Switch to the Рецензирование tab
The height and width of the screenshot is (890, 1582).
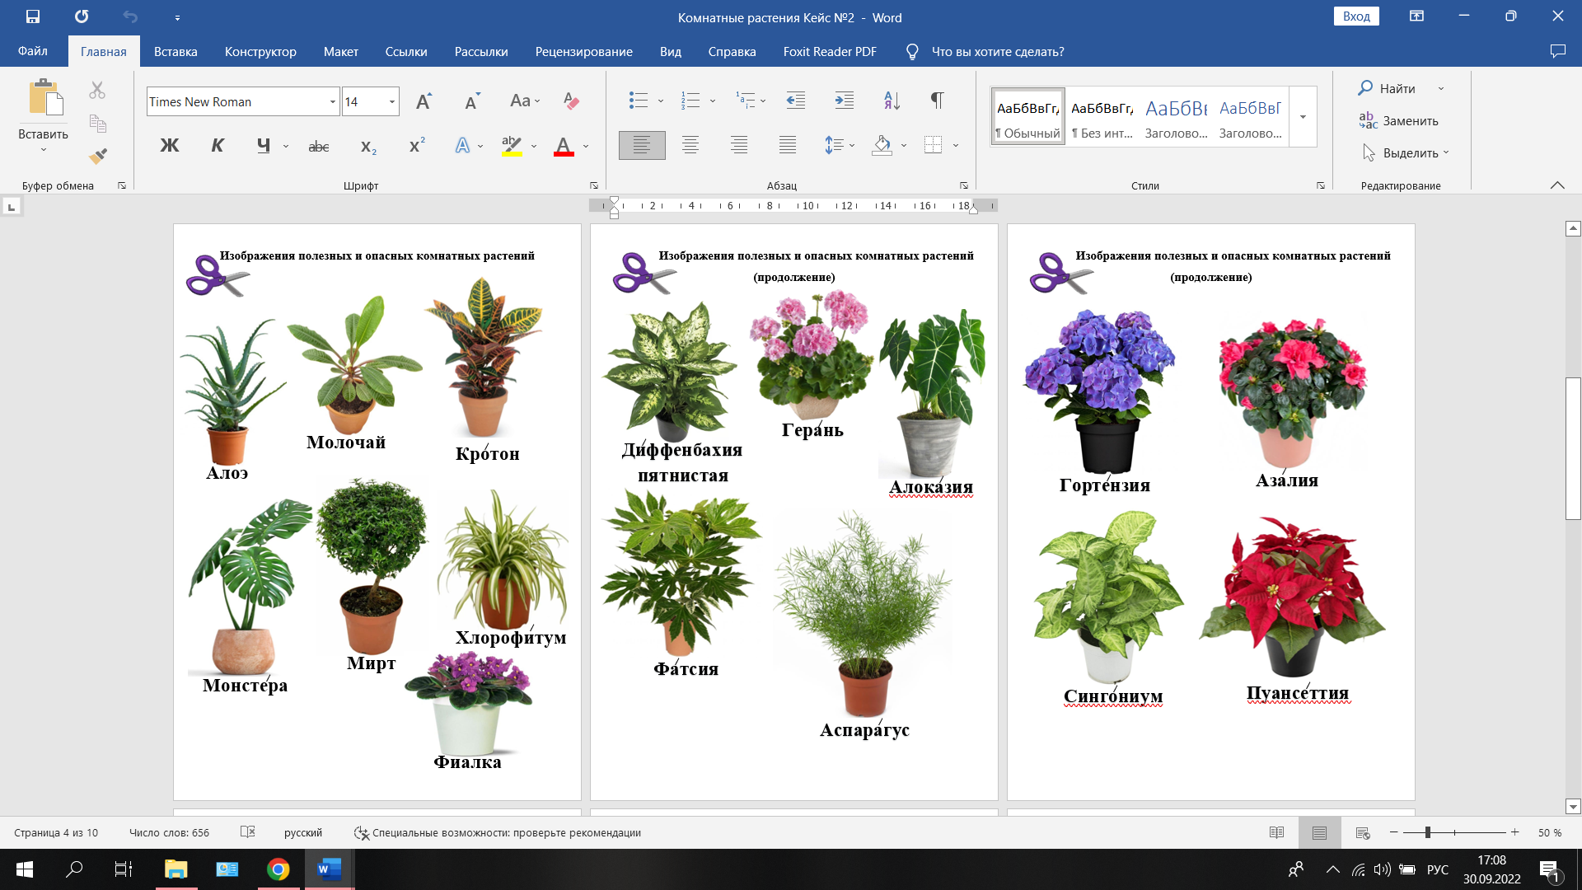(x=583, y=51)
